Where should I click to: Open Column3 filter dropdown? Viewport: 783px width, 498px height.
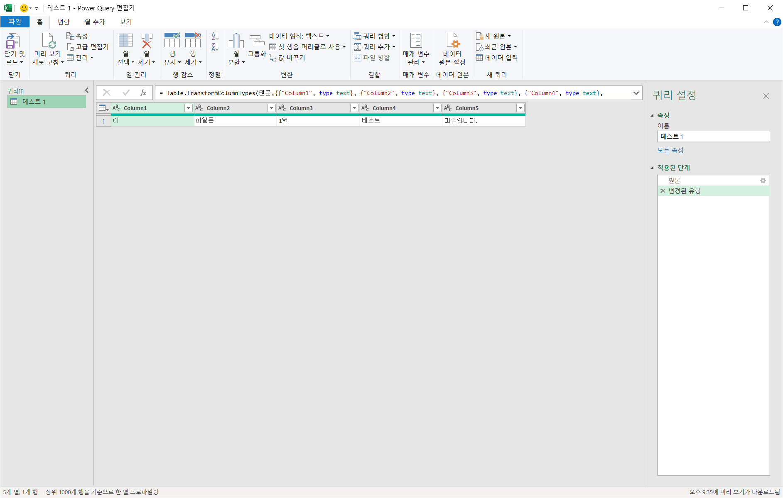(x=354, y=108)
